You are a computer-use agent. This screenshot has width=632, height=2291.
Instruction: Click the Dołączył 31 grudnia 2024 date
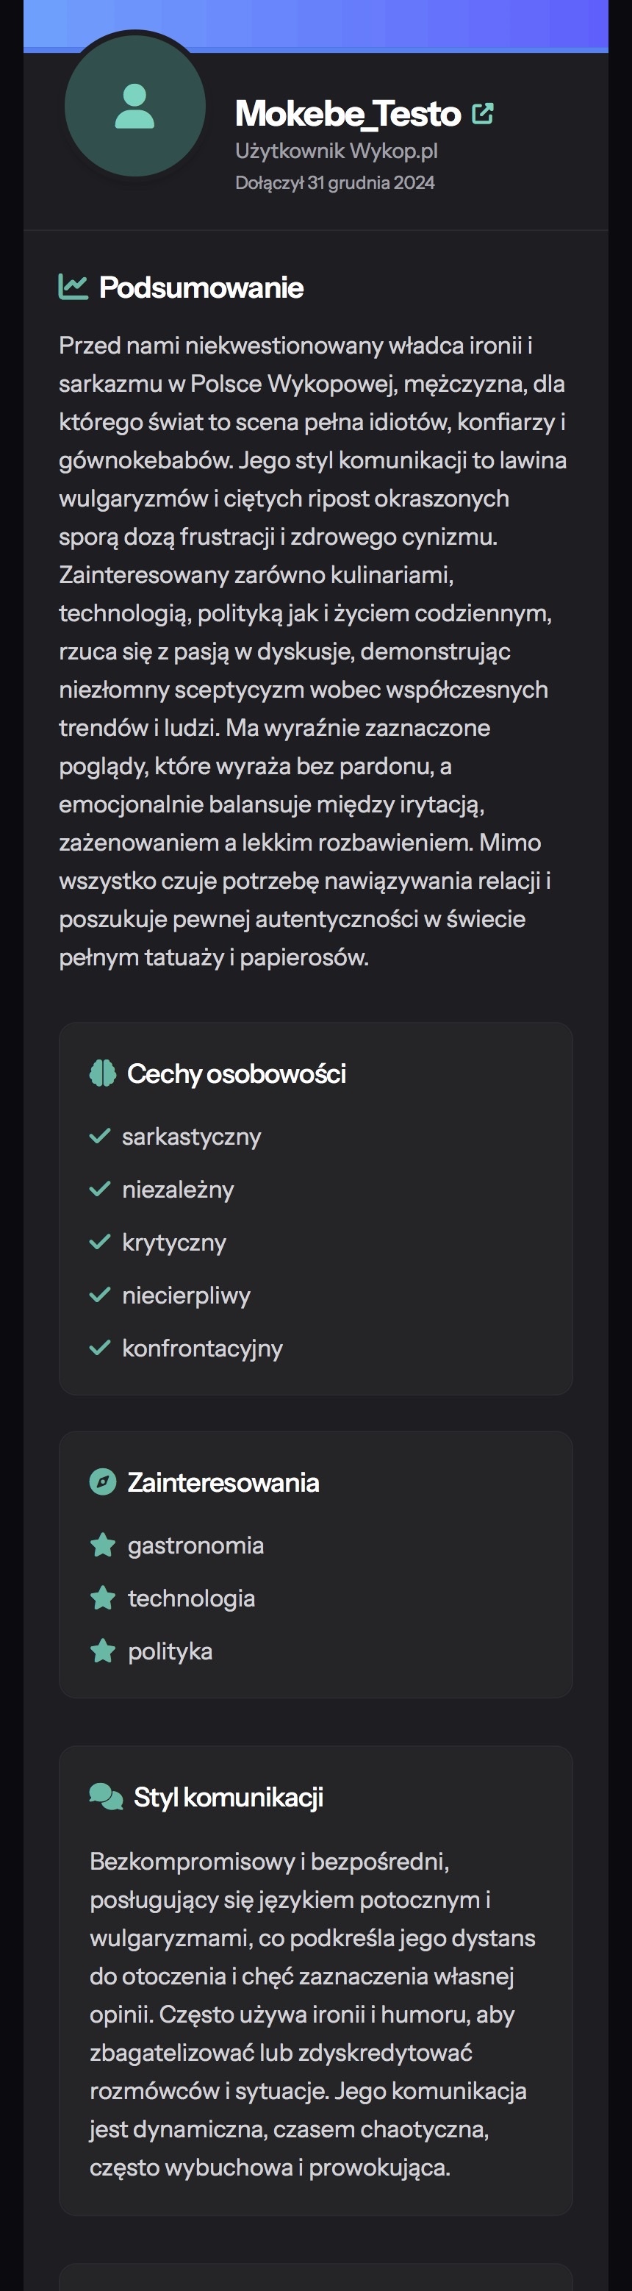coord(334,182)
